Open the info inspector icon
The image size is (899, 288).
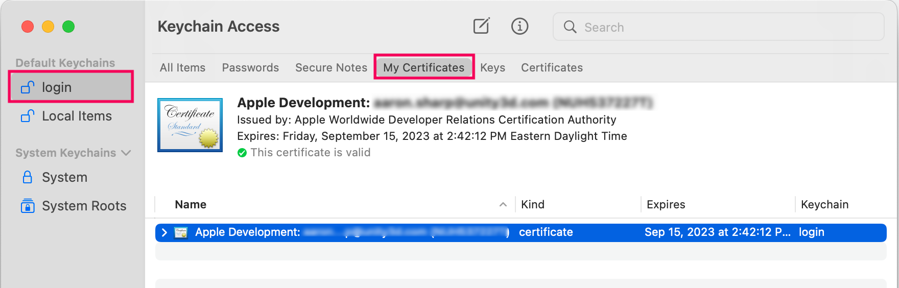click(519, 26)
